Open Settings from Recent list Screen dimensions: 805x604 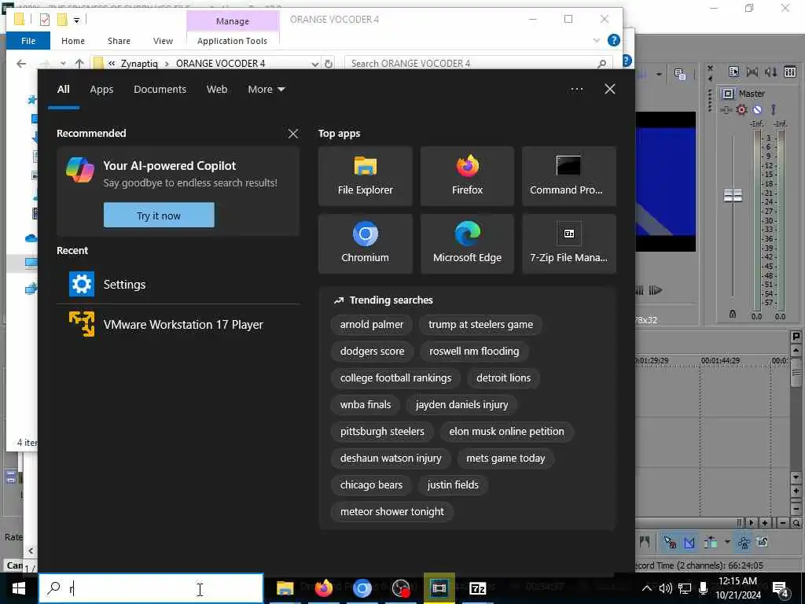click(178, 284)
